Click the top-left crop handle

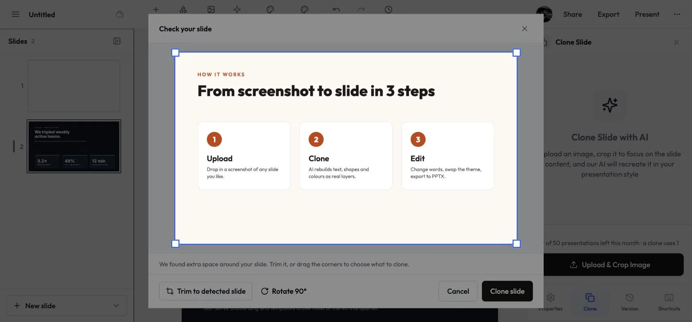(175, 53)
